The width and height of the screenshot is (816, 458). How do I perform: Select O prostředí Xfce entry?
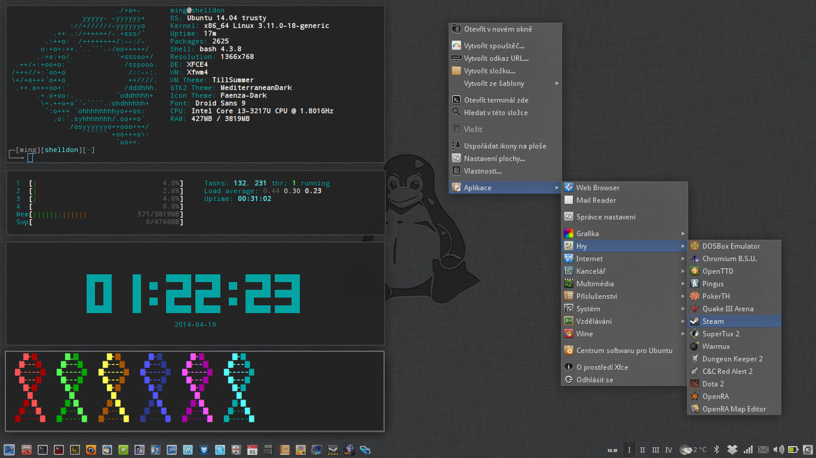625,367
